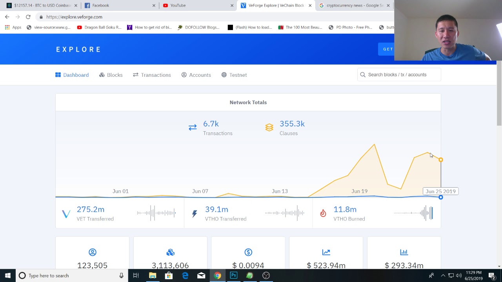Close the YouTube tab
The width and height of the screenshot is (502, 282).
tap(232, 5)
